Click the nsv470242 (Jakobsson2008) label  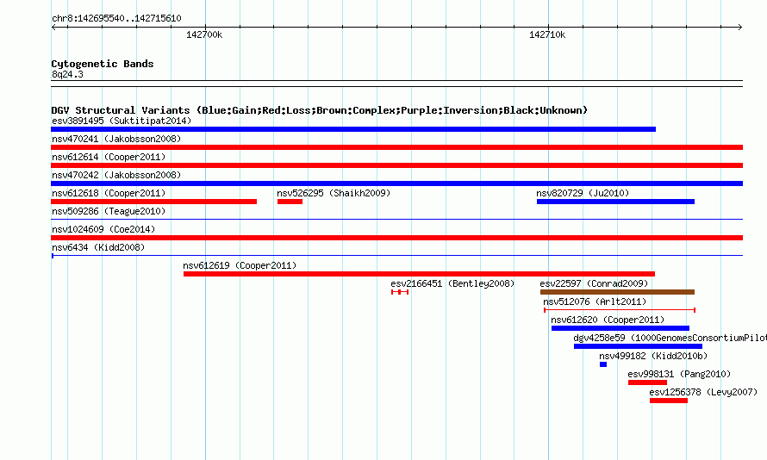point(116,175)
